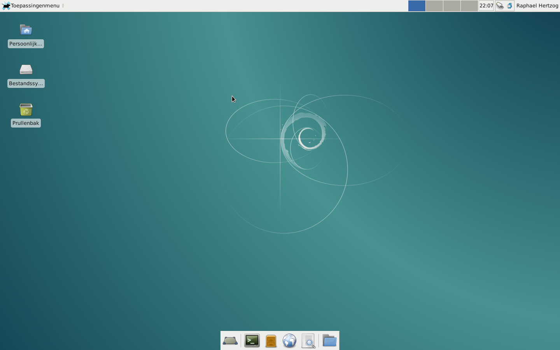Click the panel handle beside Toepassingenmenu

coord(63,6)
